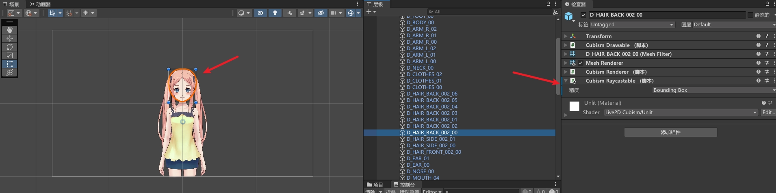Lock the hierarchy panel

click(548, 4)
